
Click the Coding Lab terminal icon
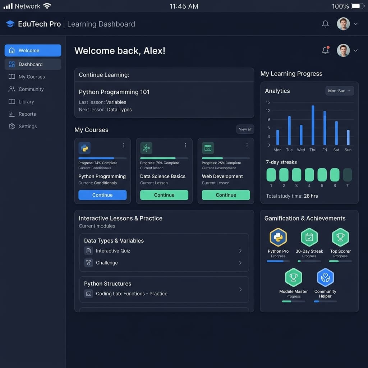88,294
